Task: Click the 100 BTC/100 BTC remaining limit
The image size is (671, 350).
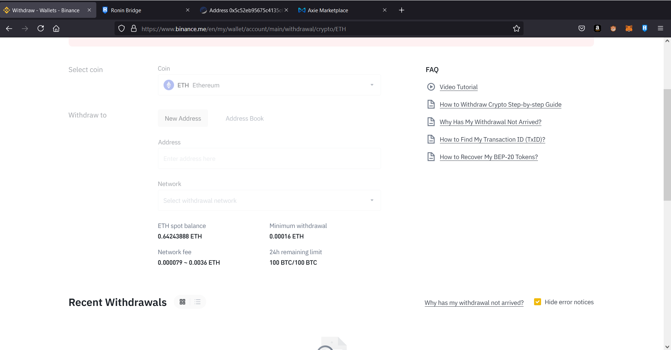Action: [x=293, y=262]
